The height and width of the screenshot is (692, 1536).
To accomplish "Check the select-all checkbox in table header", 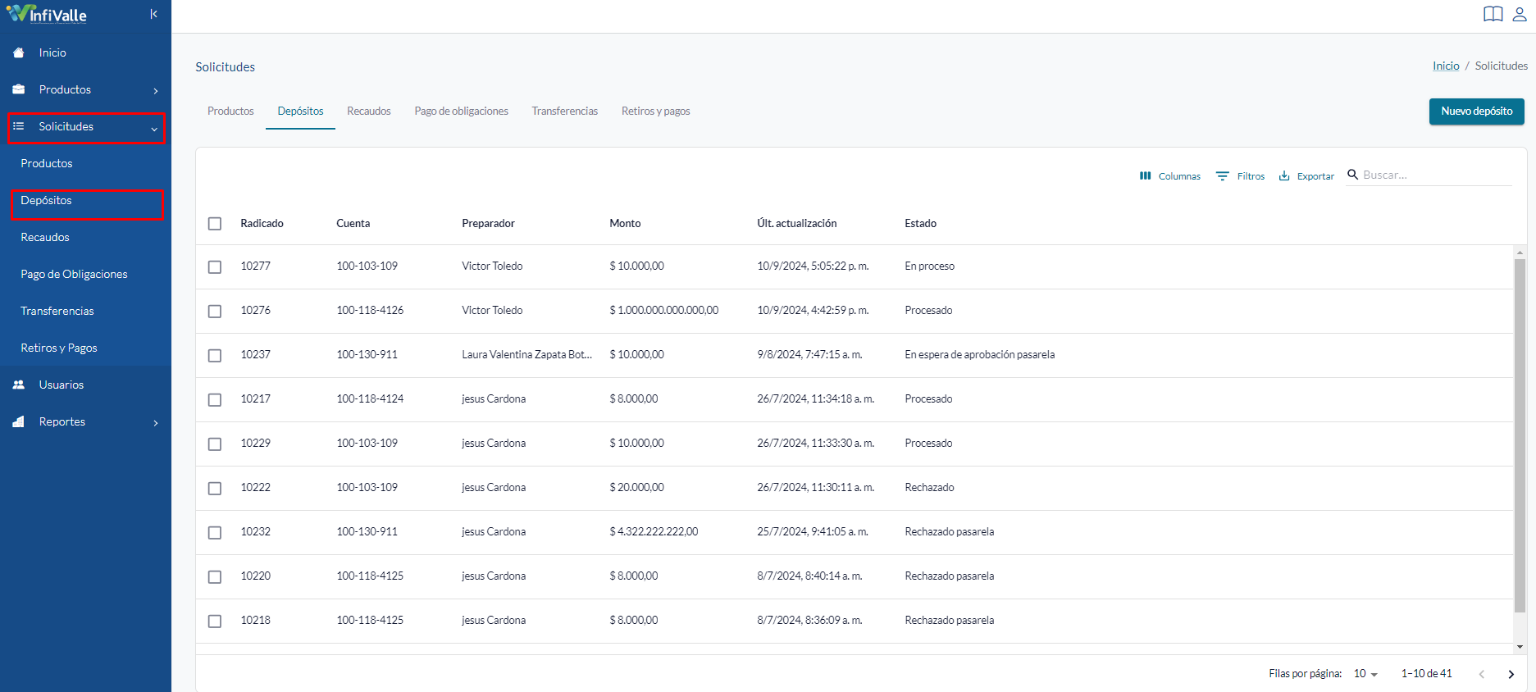I will pos(215,224).
